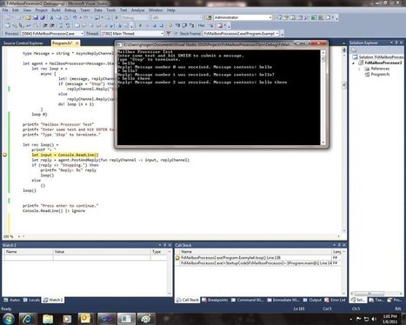
Task: Click the Error List tab icon
Action: click(x=327, y=300)
